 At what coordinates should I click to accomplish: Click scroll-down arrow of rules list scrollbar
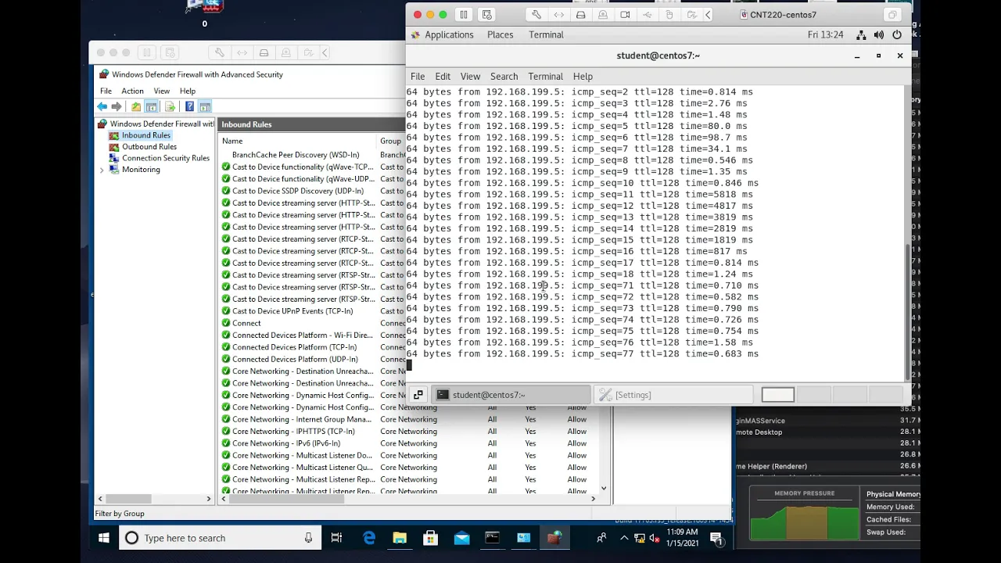click(x=604, y=488)
